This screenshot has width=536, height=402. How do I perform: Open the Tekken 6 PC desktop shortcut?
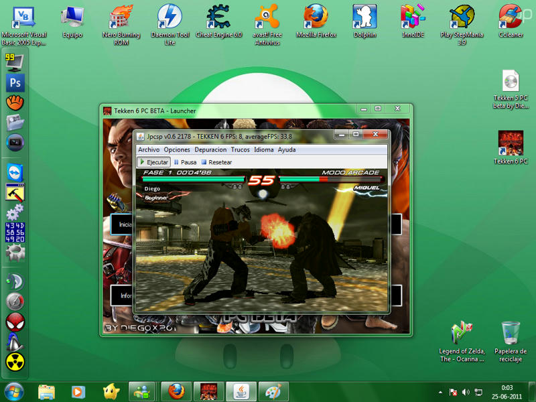[x=511, y=147]
